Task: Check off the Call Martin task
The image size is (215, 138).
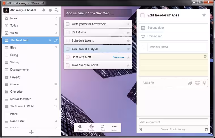Action: coord(68,32)
